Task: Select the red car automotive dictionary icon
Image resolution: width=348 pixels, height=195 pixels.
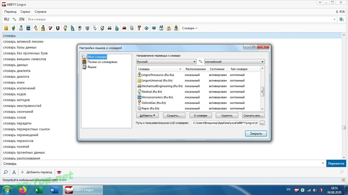Action: click(124, 28)
